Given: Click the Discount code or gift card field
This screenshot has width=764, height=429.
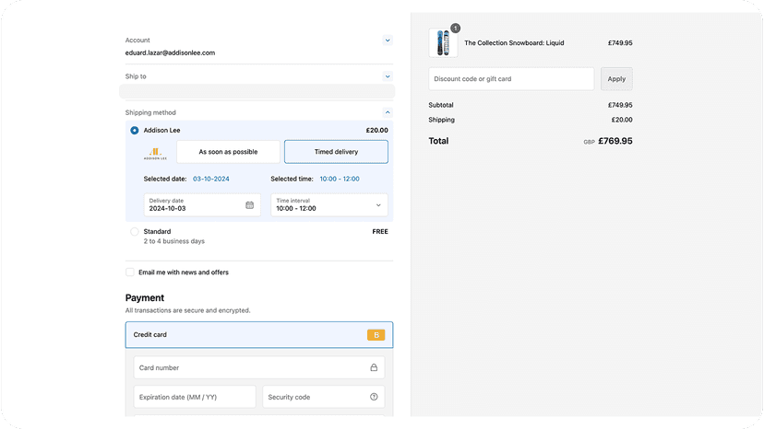Looking at the screenshot, I should click(511, 79).
